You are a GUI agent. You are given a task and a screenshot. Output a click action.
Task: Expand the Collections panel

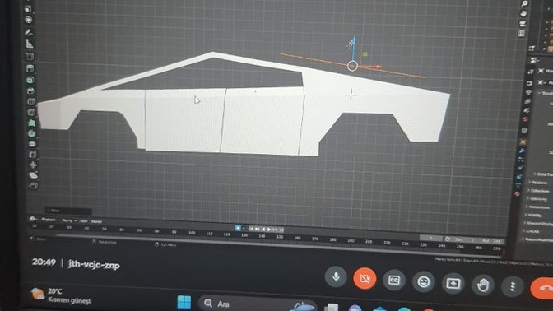click(x=538, y=191)
